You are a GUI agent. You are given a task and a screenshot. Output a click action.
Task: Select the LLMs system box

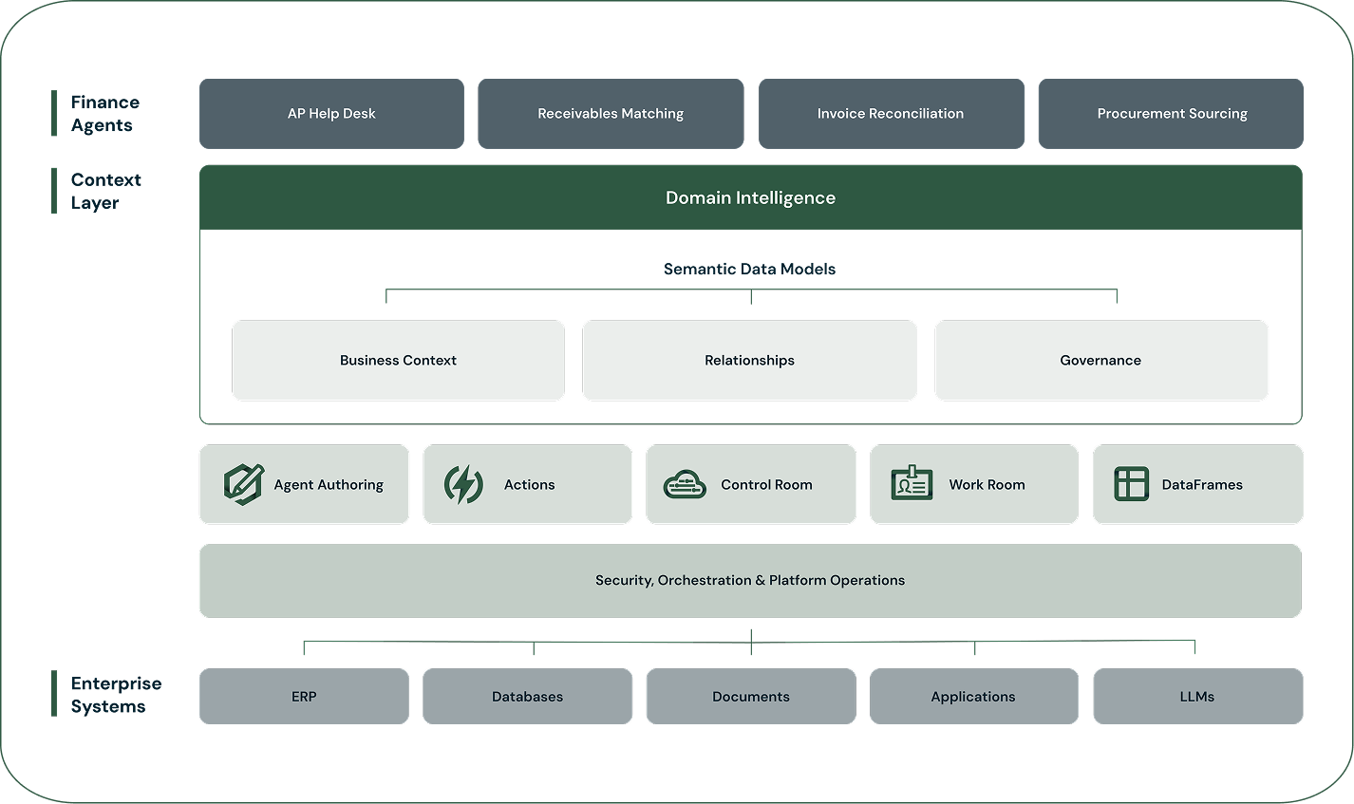tap(1197, 696)
